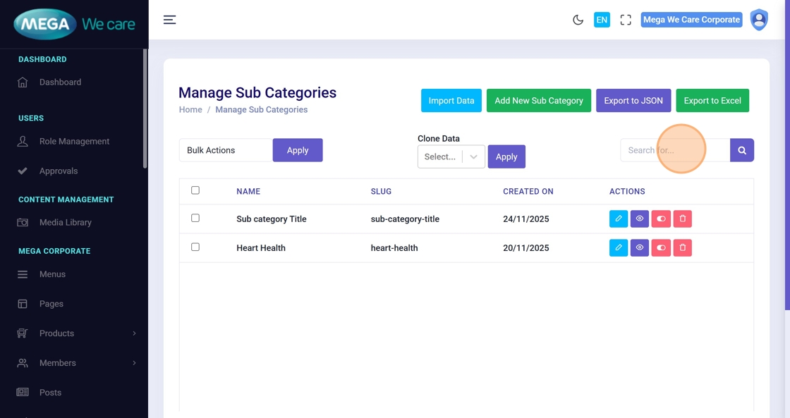
Task: Open the Clone Data select dropdown
Action: pos(451,156)
